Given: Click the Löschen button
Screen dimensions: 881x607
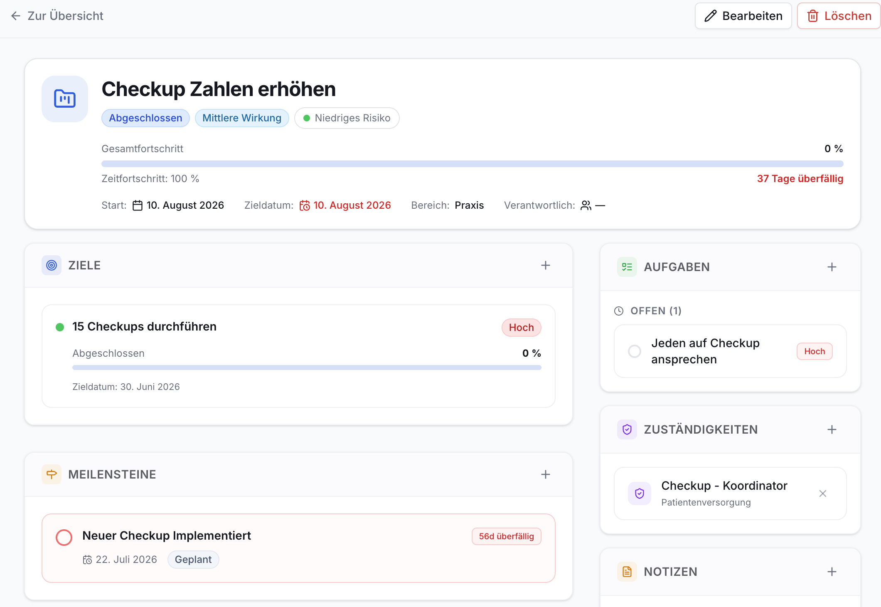Looking at the screenshot, I should [x=839, y=16].
